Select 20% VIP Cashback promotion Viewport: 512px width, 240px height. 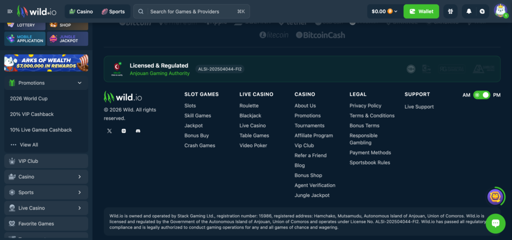coord(31,114)
